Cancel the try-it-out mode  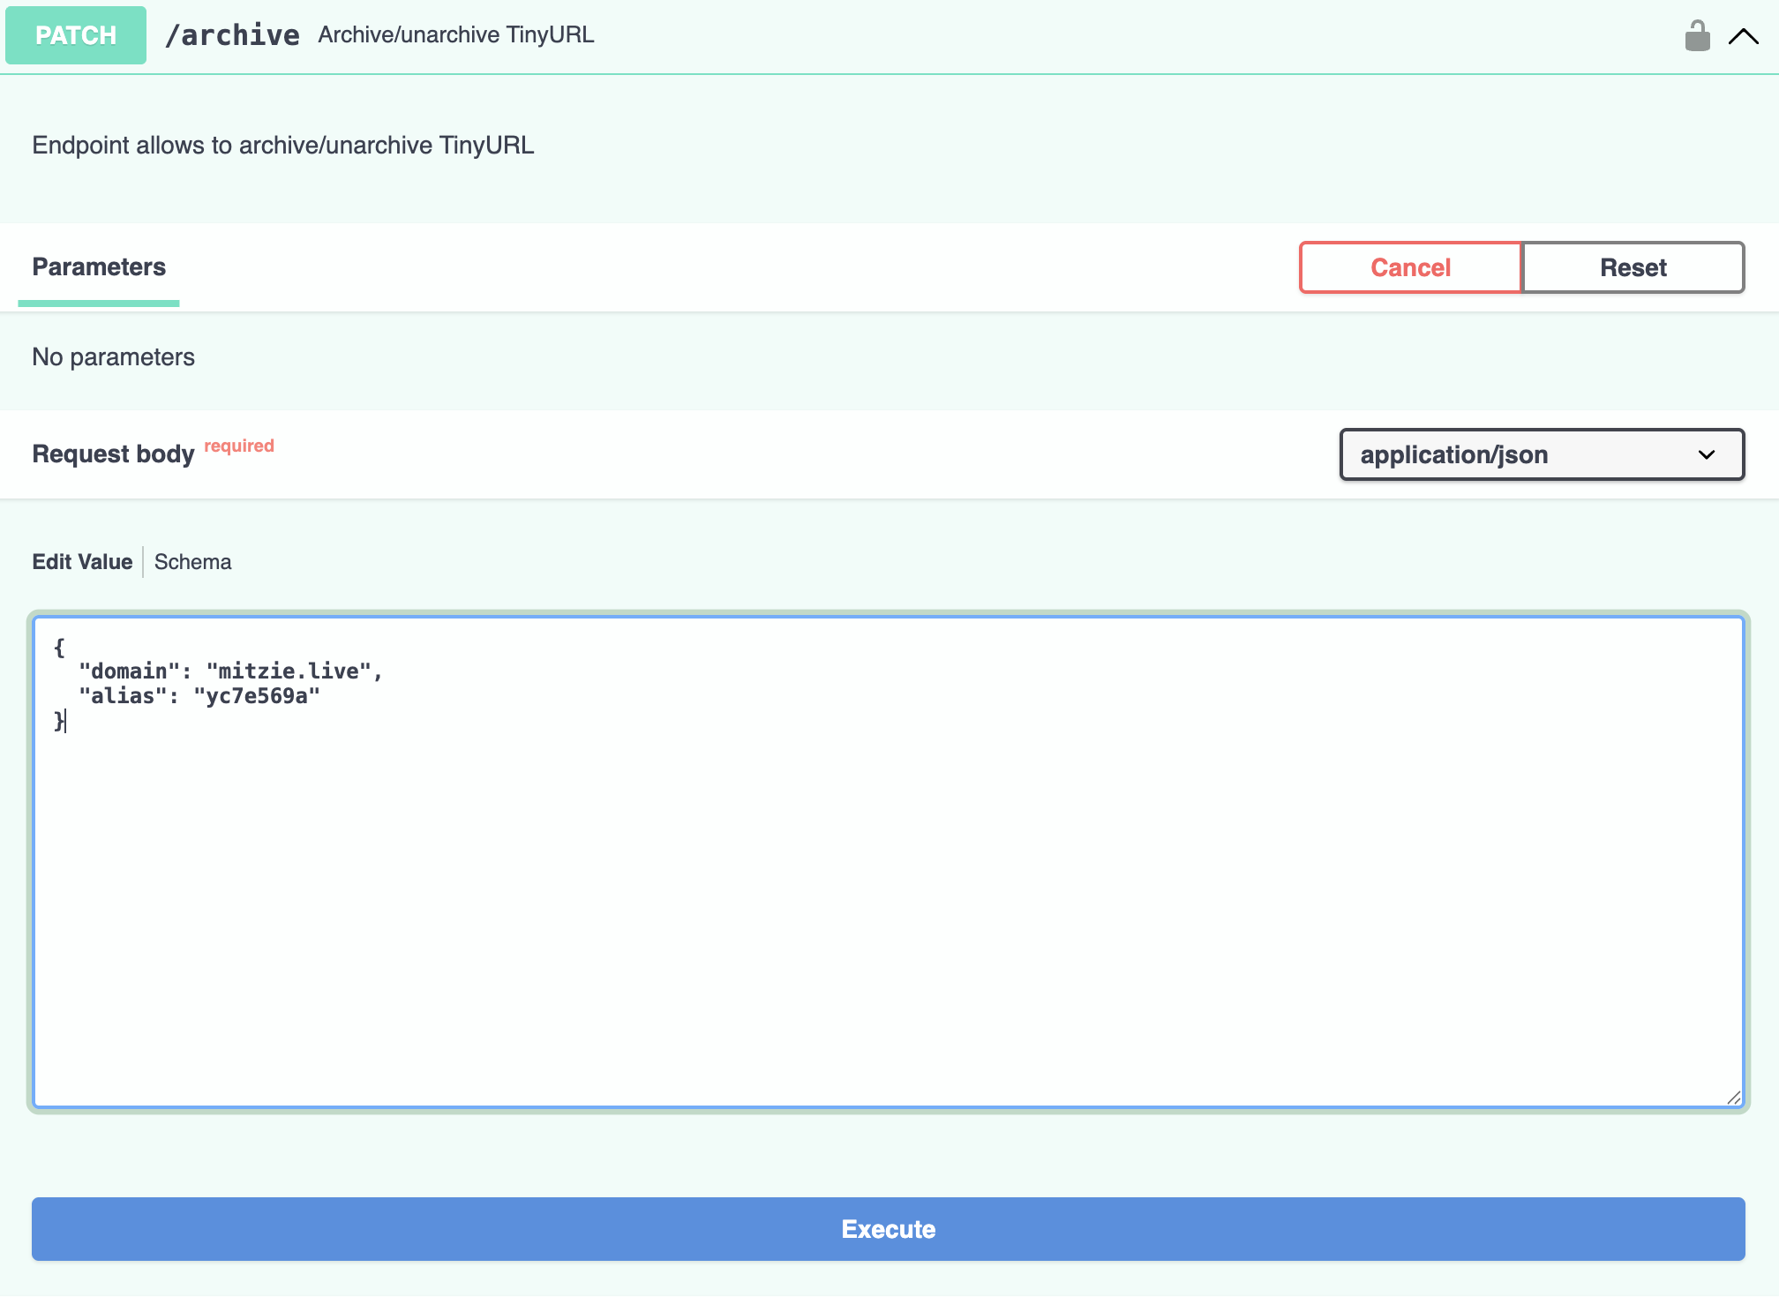point(1409,267)
